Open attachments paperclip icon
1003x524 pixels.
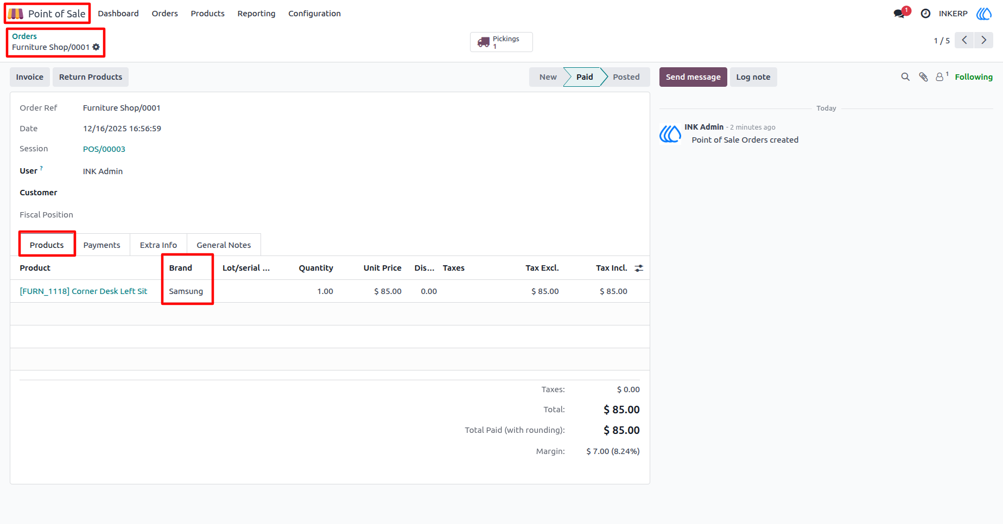tap(923, 77)
